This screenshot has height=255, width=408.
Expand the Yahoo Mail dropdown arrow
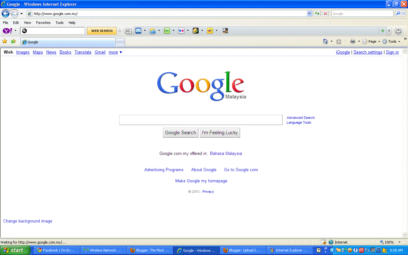(x=145, y=31)
